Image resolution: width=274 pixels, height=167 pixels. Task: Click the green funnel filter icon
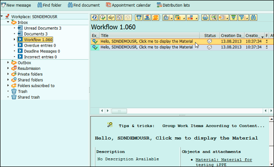(x=233, y=17)
